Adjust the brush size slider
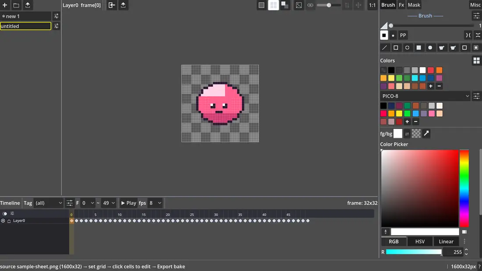 click(432, 25)
